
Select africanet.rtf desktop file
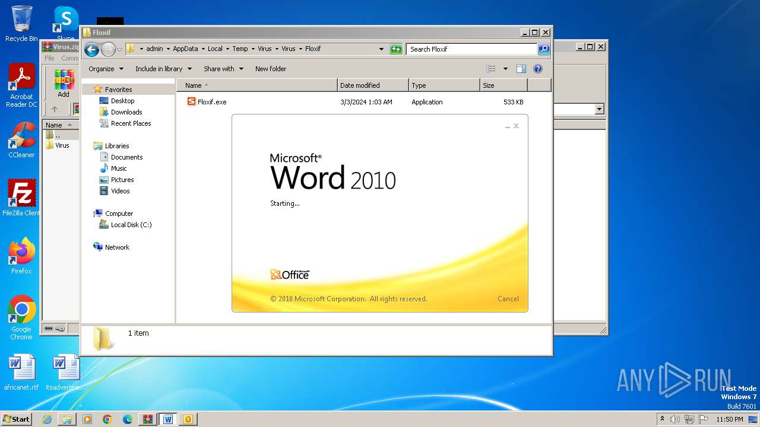tap(21, 372)
